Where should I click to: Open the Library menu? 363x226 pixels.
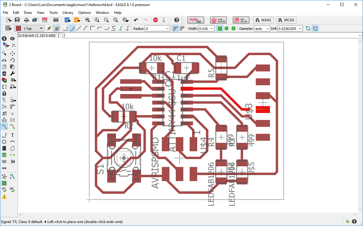tap(68, 13)
